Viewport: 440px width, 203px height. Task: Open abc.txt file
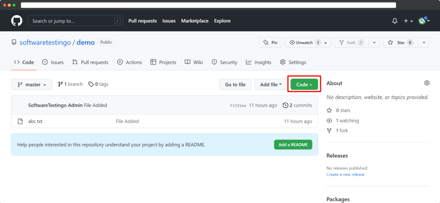pos(35,121)
